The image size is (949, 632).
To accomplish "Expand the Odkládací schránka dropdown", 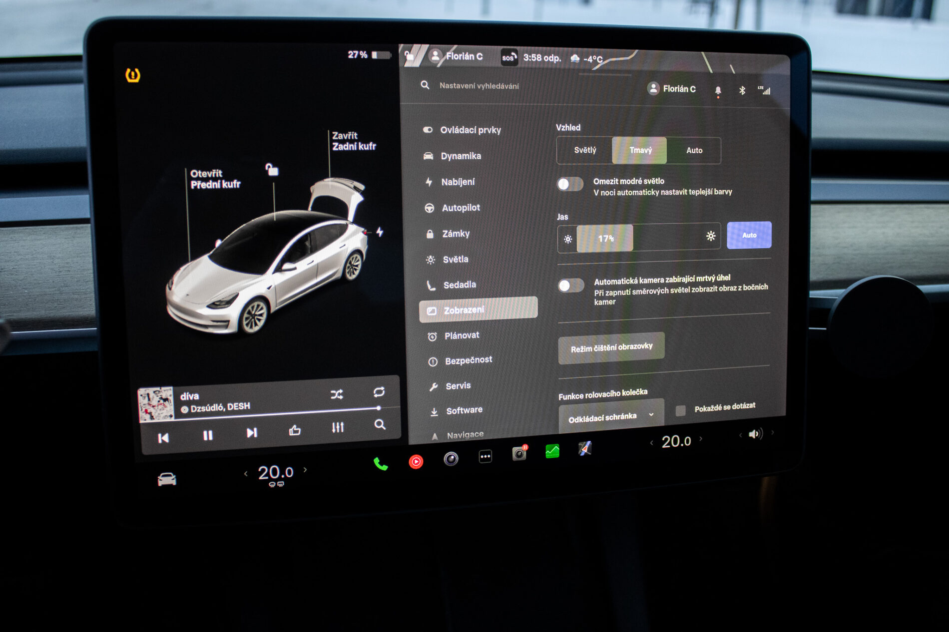I will tap(611, 416).
